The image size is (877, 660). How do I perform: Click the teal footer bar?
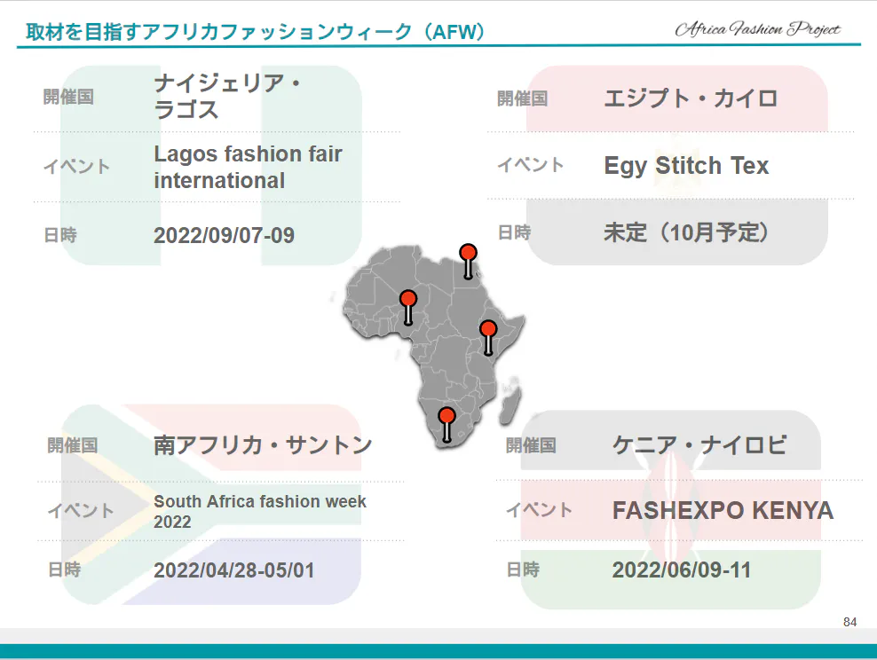coord(438,651)
